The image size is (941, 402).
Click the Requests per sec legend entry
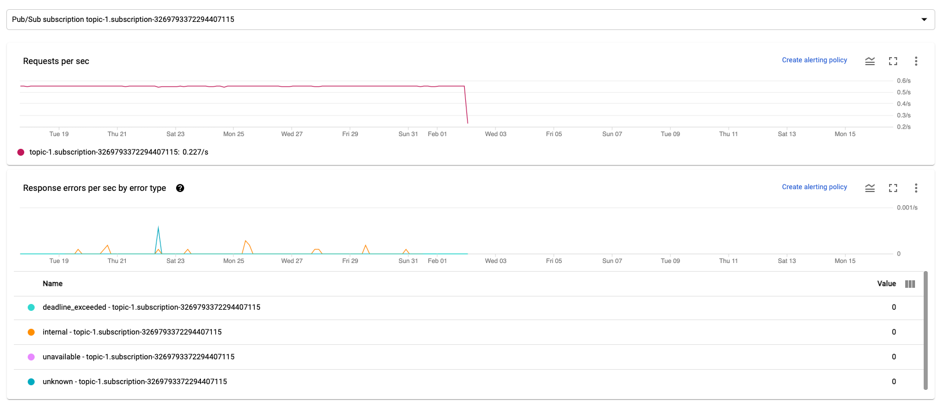118,152
